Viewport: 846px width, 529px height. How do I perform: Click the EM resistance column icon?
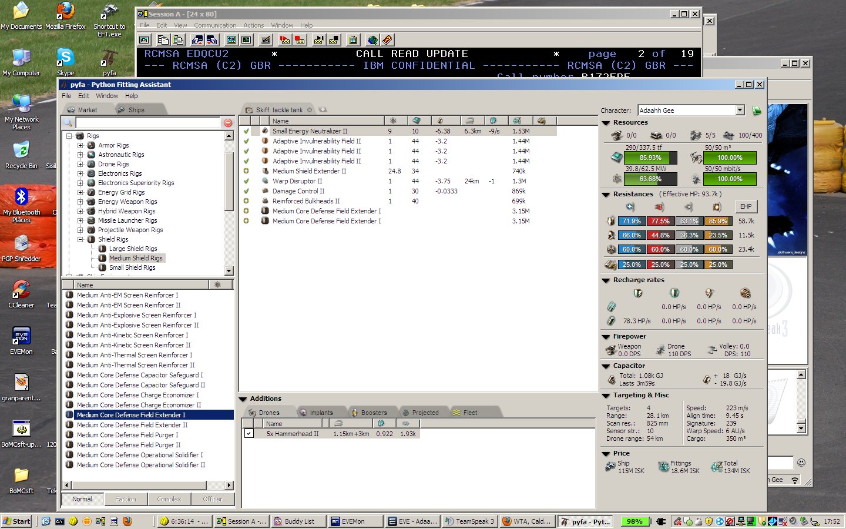(x=630, y=207)
